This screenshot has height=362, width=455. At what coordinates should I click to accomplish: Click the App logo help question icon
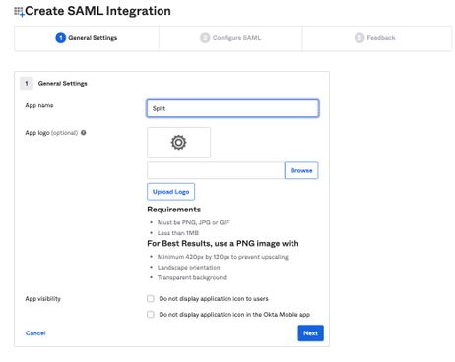click(x=84, y=133)
